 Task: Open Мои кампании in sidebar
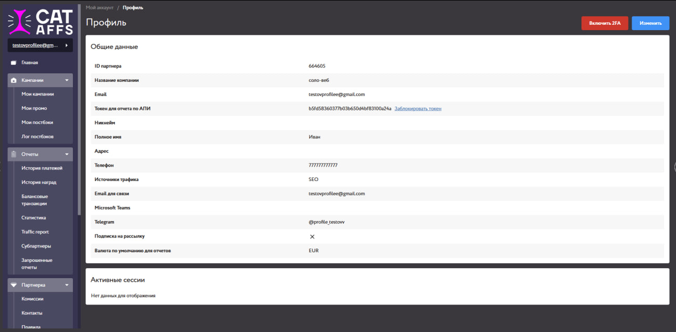(x=37, y=94)
